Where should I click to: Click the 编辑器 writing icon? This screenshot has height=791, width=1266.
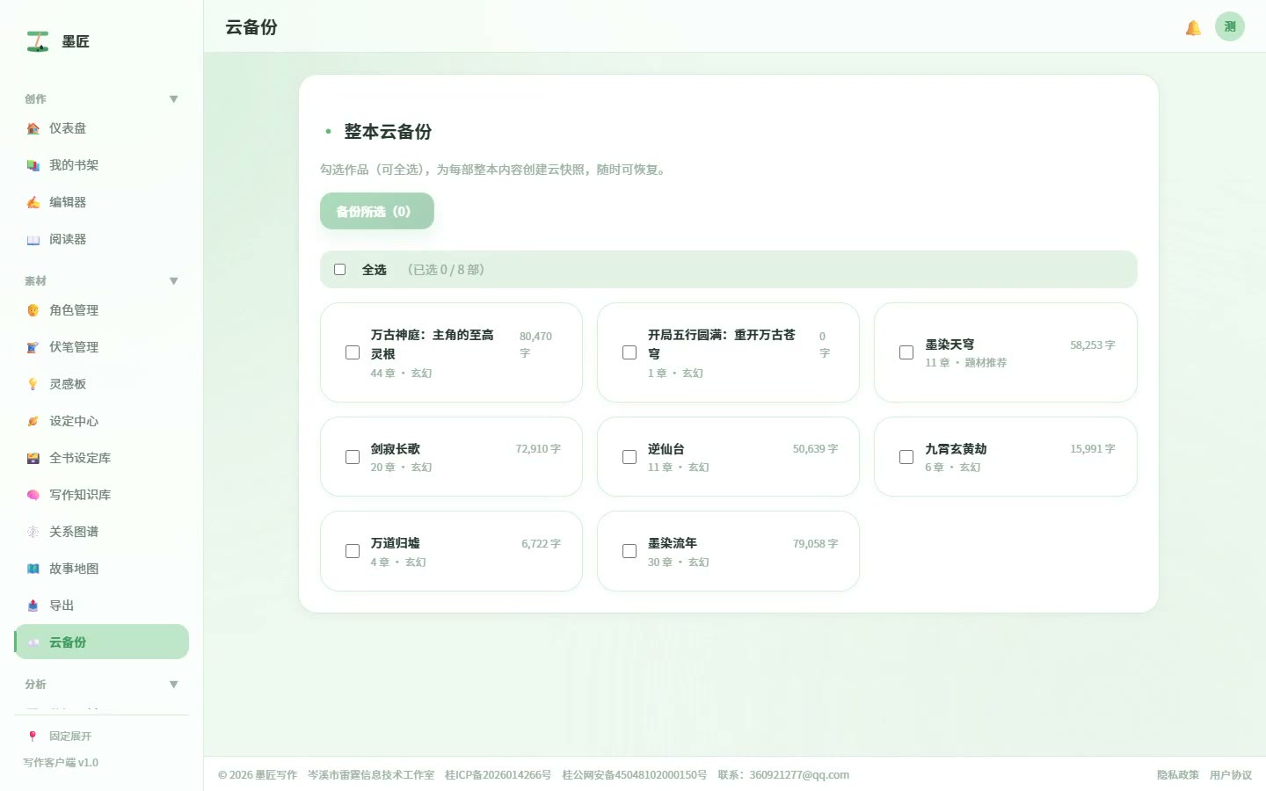(x=33, y=202)
